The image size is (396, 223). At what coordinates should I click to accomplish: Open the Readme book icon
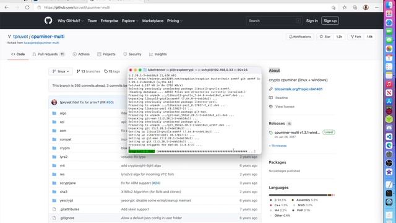[271, 98]
